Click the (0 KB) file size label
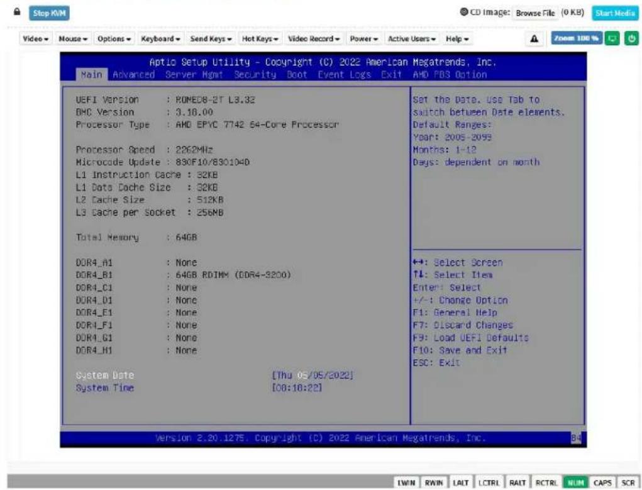 point(573,13)
